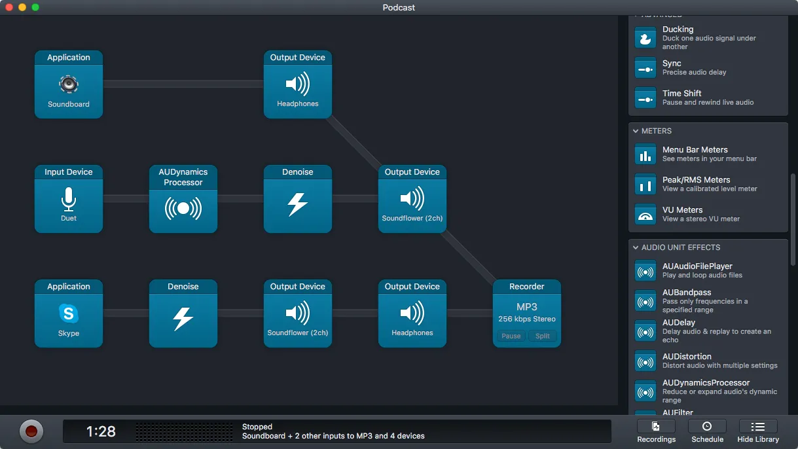Click the AUAudioFilePlayer icon

[645, 271]
